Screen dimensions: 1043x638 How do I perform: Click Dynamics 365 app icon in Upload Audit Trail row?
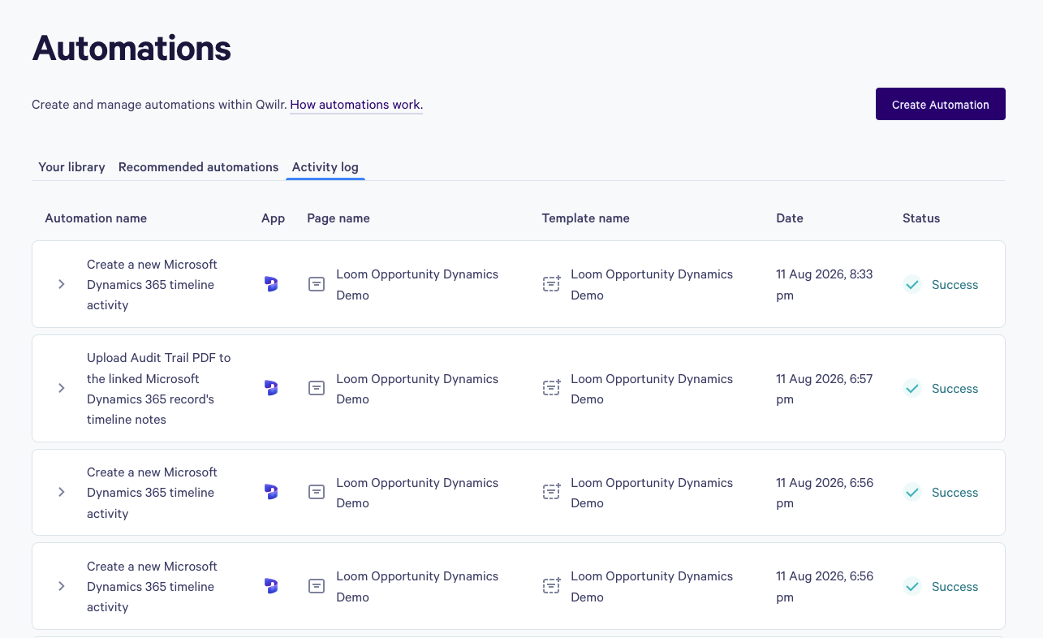[271, 388]
